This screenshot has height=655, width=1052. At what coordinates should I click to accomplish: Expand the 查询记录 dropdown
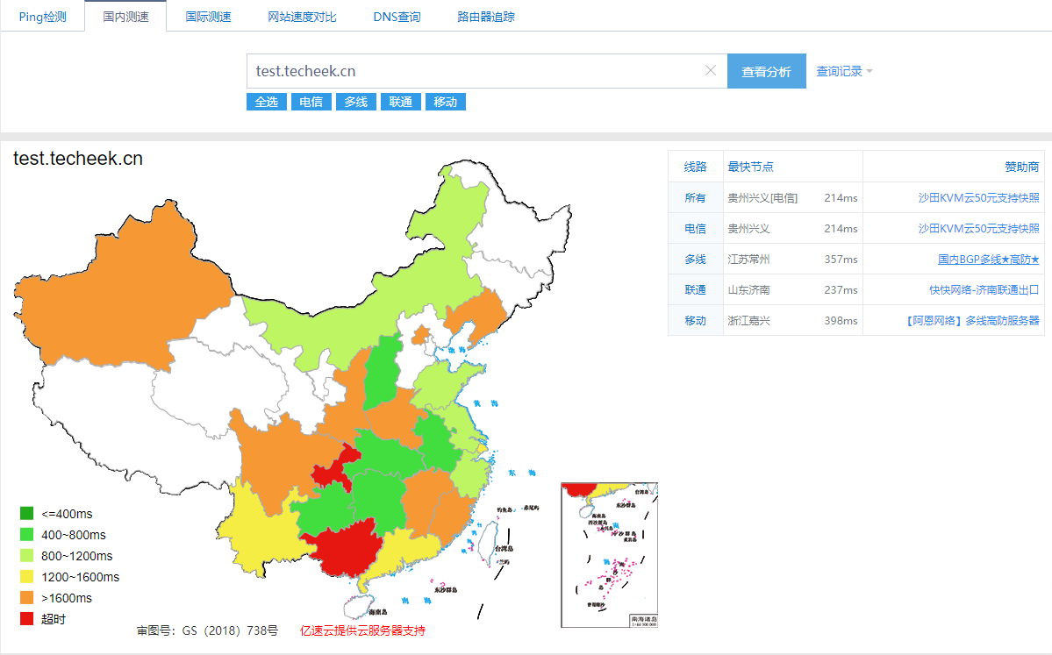[844, 71]
